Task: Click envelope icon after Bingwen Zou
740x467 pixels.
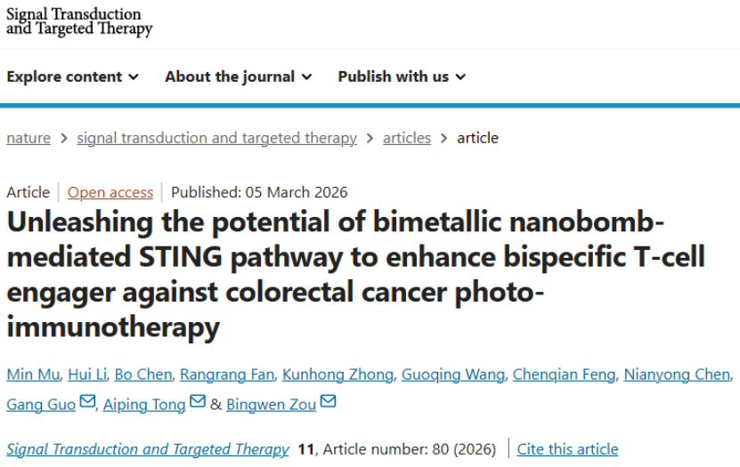Action: coord(328,402)
